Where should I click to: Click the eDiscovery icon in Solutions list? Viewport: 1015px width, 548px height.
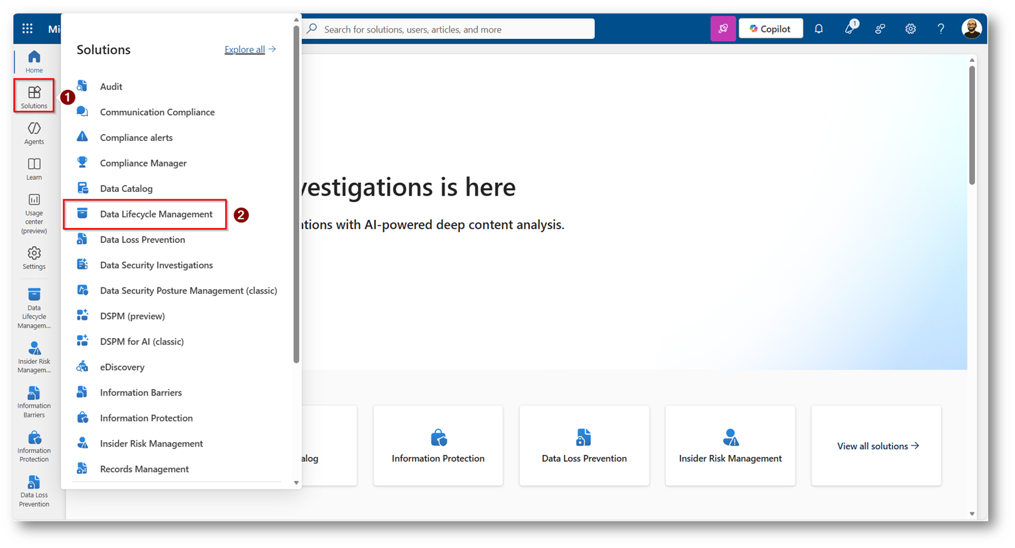[x=82, y=366]
